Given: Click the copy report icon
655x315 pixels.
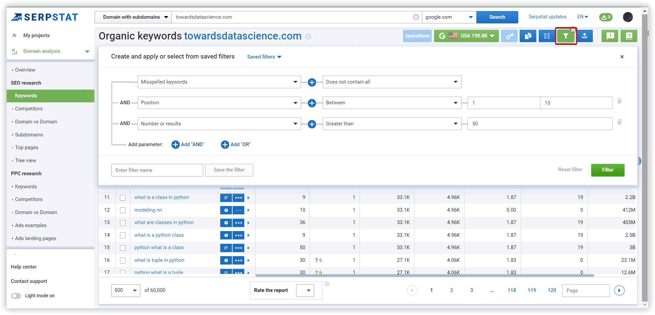Looking at the screenshot, I should [528, 36].
